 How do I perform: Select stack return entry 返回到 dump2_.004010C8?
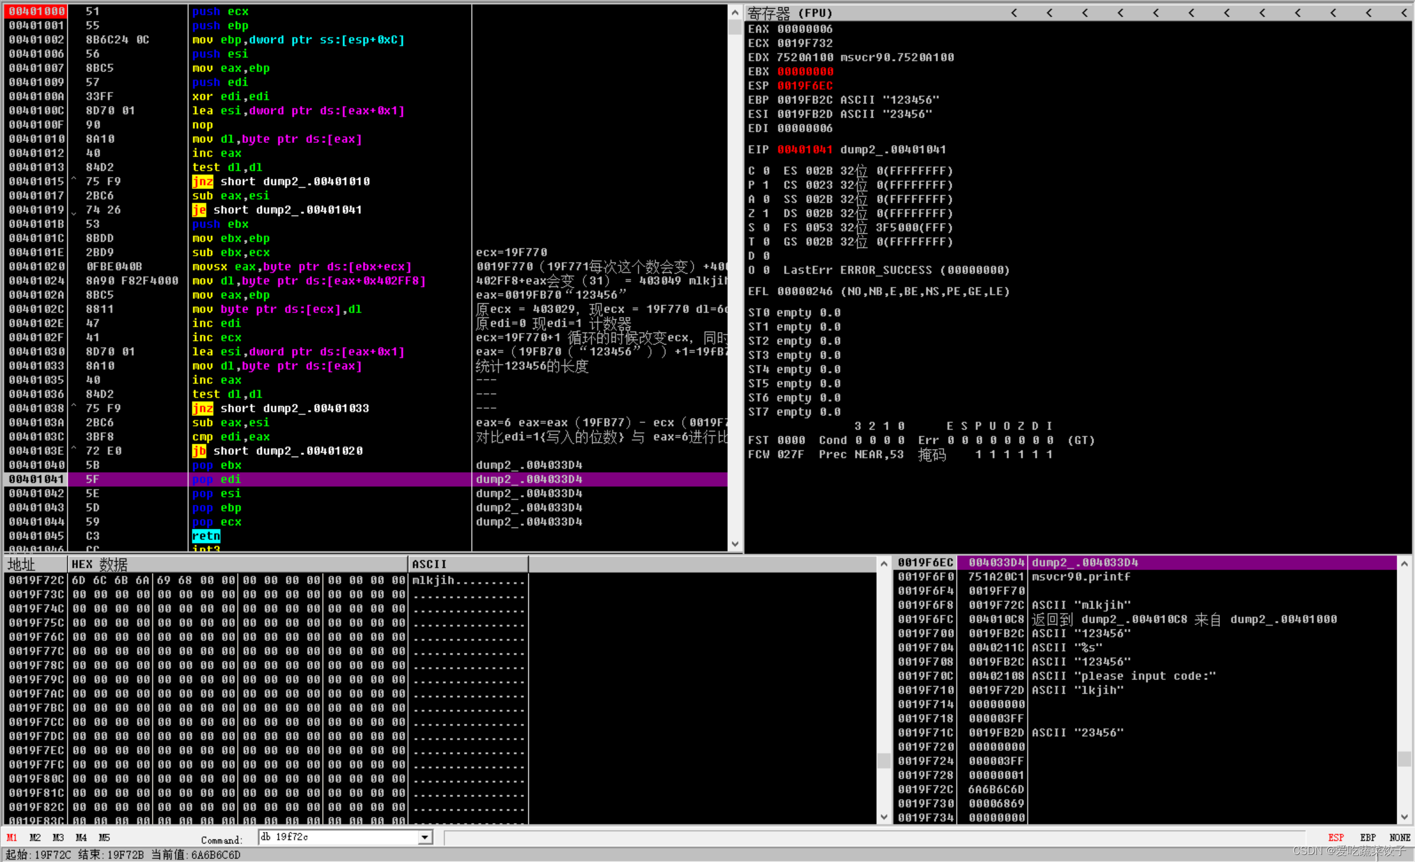pos(1145,619)
